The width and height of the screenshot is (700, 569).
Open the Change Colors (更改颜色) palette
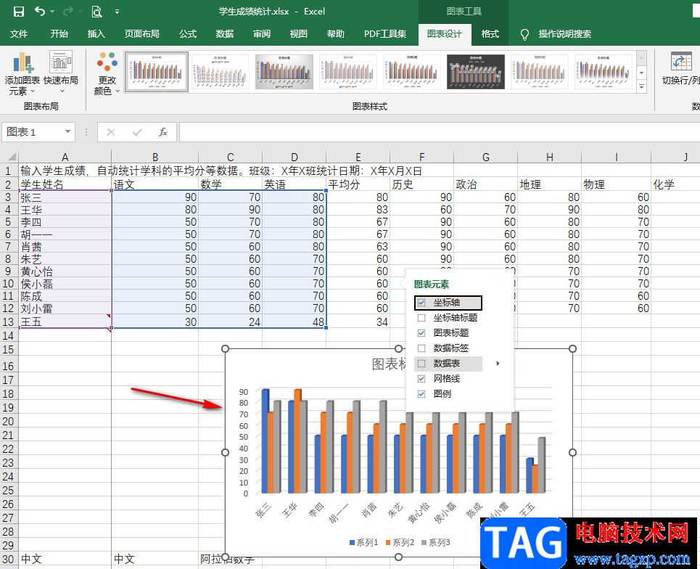(107, 74)
